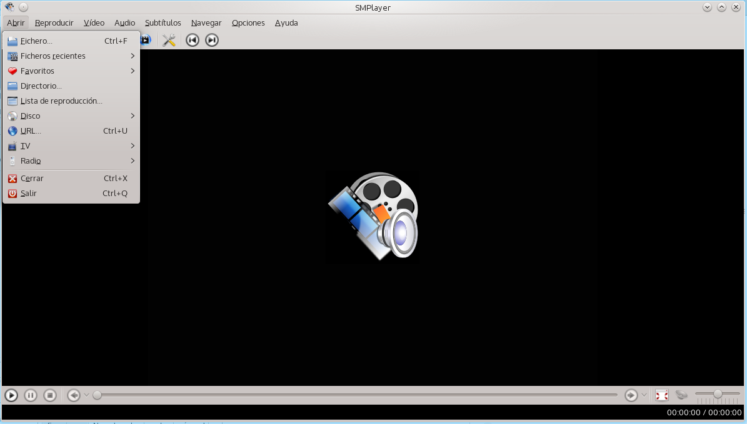Click the Salir power icon
747x424 pixels.
click(x=13, y=194)
